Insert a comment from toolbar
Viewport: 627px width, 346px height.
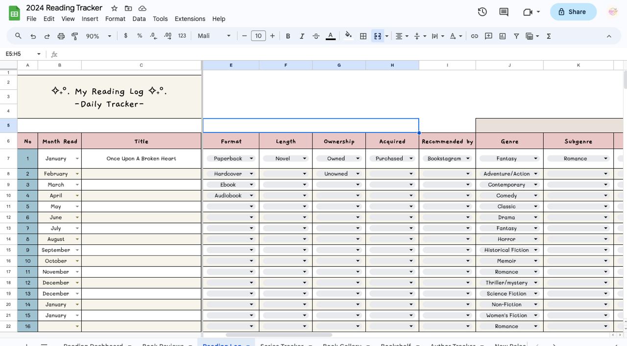488,36
